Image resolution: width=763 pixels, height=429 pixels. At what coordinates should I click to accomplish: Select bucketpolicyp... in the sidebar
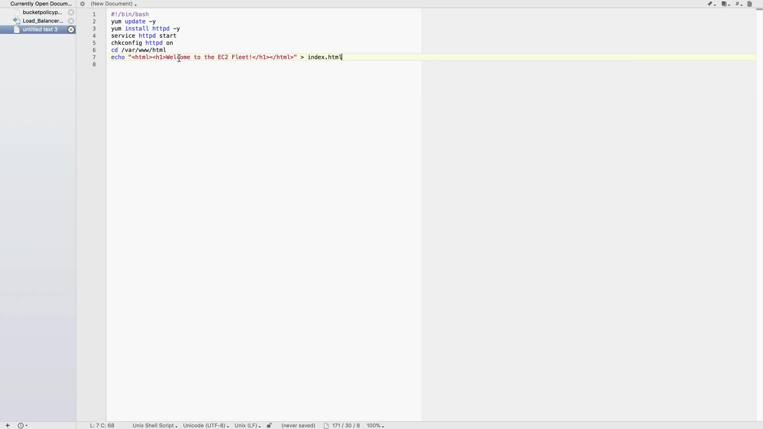pos(42,12)
